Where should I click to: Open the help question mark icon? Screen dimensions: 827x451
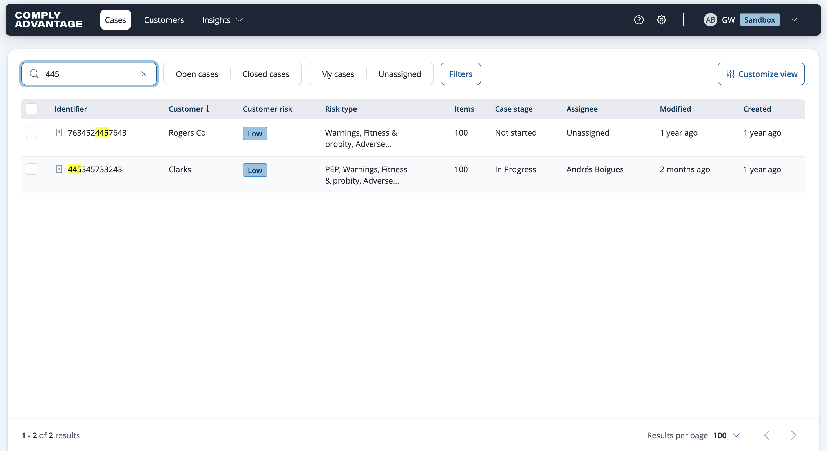[x=639, y=20]
